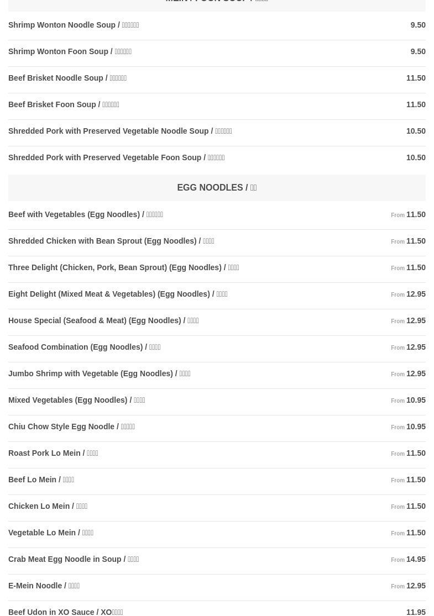
Task: Choose Beef Brisket Noodle Soup
Action: [x=67, y=78]
